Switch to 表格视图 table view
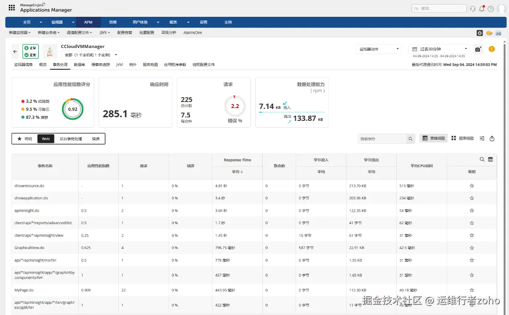 (434, 138)
